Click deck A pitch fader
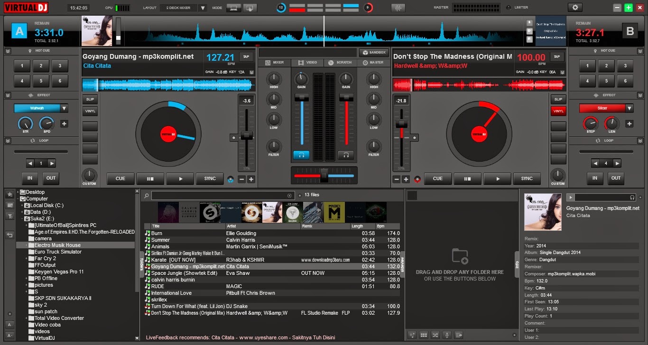This screenshot has width=648, height=345. click(246, 136)
